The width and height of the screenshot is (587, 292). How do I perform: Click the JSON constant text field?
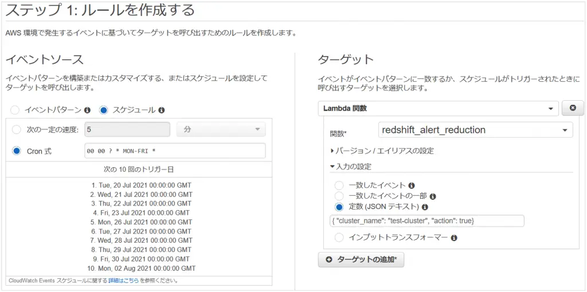point(426,221)
